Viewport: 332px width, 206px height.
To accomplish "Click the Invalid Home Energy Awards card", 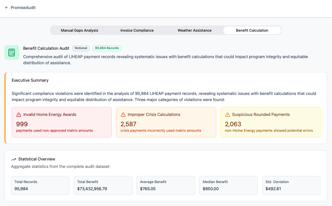I will (62, 122).
